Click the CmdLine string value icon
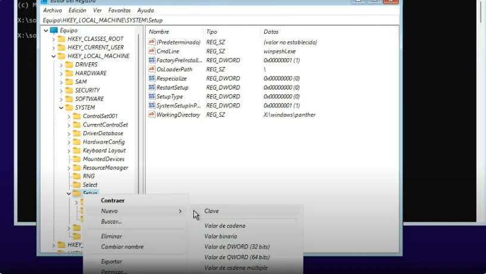Screen dimensions: 486x274 pos(152,52)
